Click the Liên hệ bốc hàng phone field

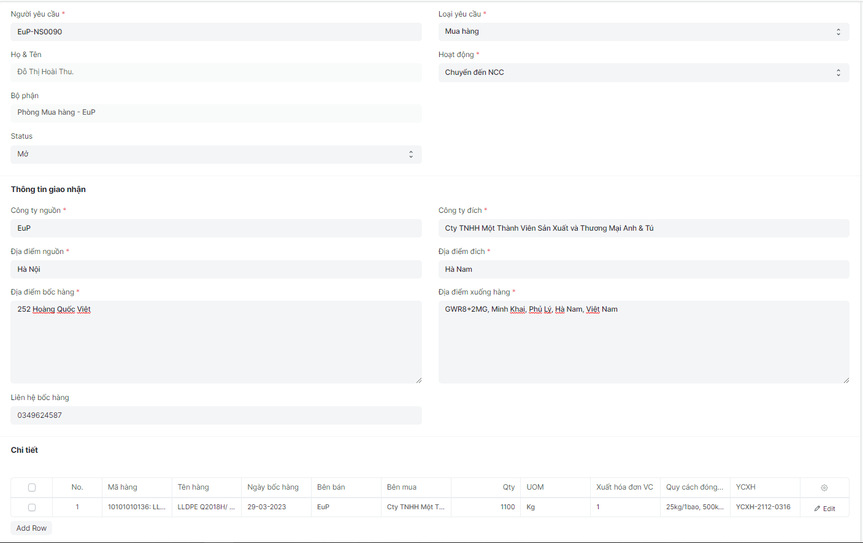[x=216, y=415]
